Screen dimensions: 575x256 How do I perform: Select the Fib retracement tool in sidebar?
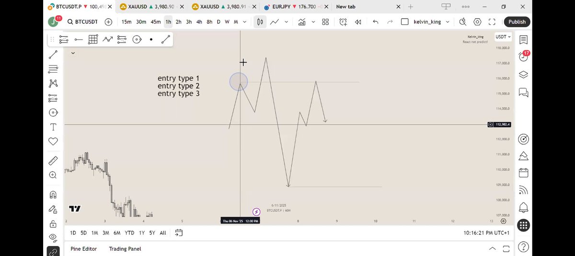pyautogui.click(x=53, y=69)
